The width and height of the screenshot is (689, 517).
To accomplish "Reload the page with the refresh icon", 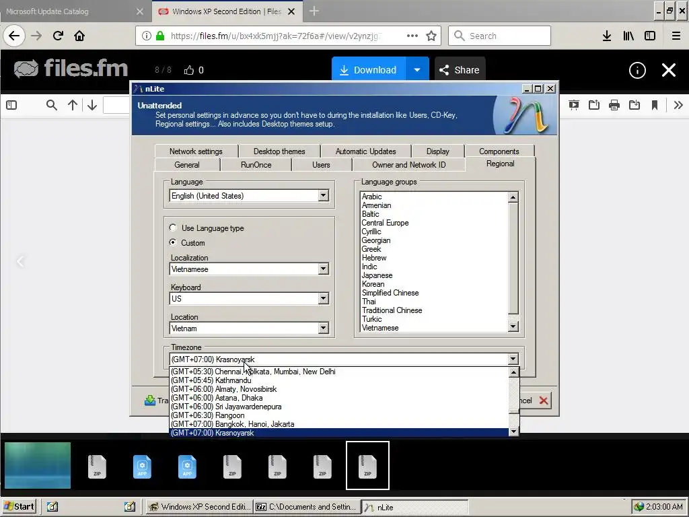I will click(58, 36).
